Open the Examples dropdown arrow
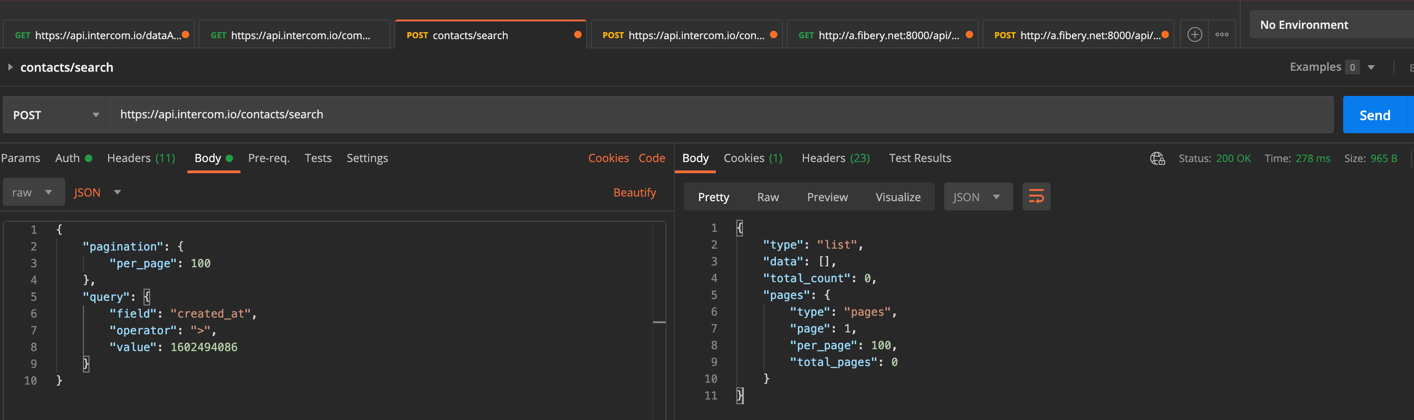 pos(1371,68)
